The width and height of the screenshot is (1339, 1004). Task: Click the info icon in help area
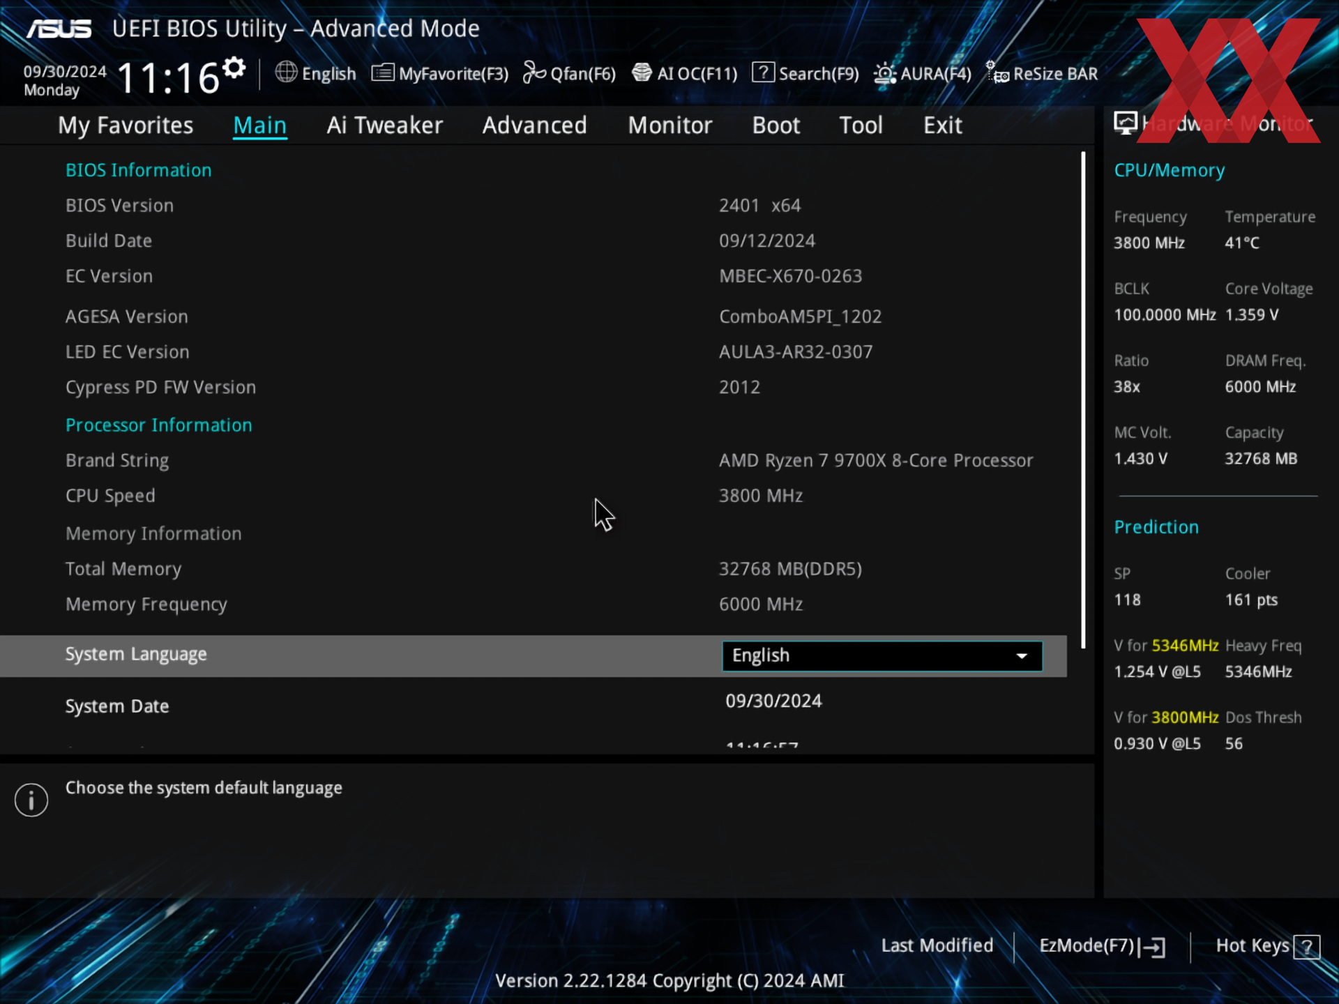[31, 800]
